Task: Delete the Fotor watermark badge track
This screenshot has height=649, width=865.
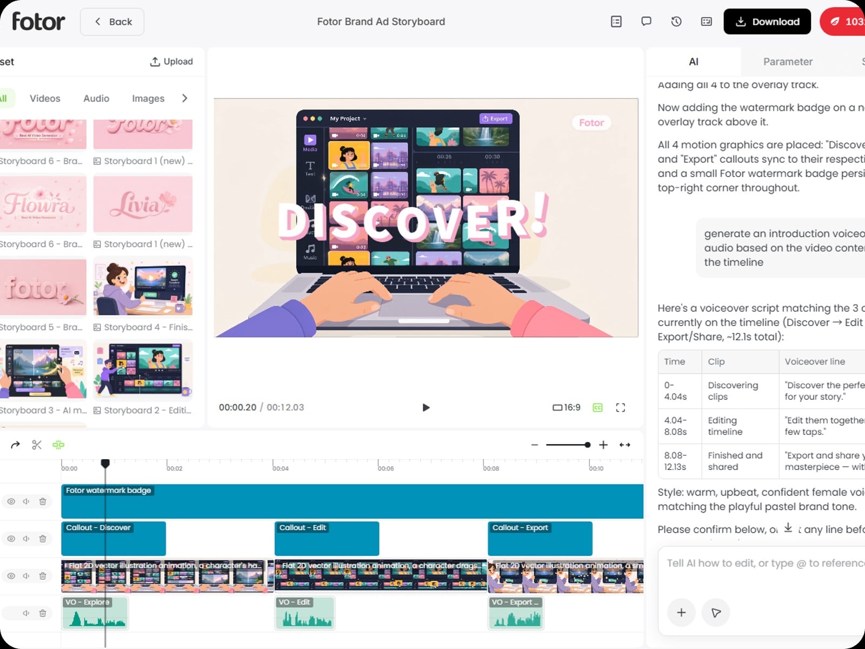Action: pyautogui.click(x=43, y=501)
